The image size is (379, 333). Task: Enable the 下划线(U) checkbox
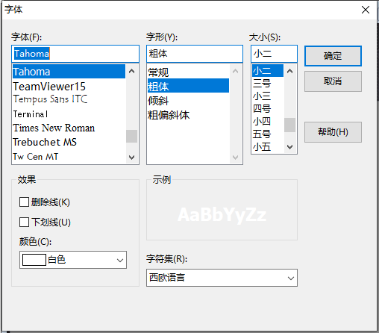click(24, 222)
